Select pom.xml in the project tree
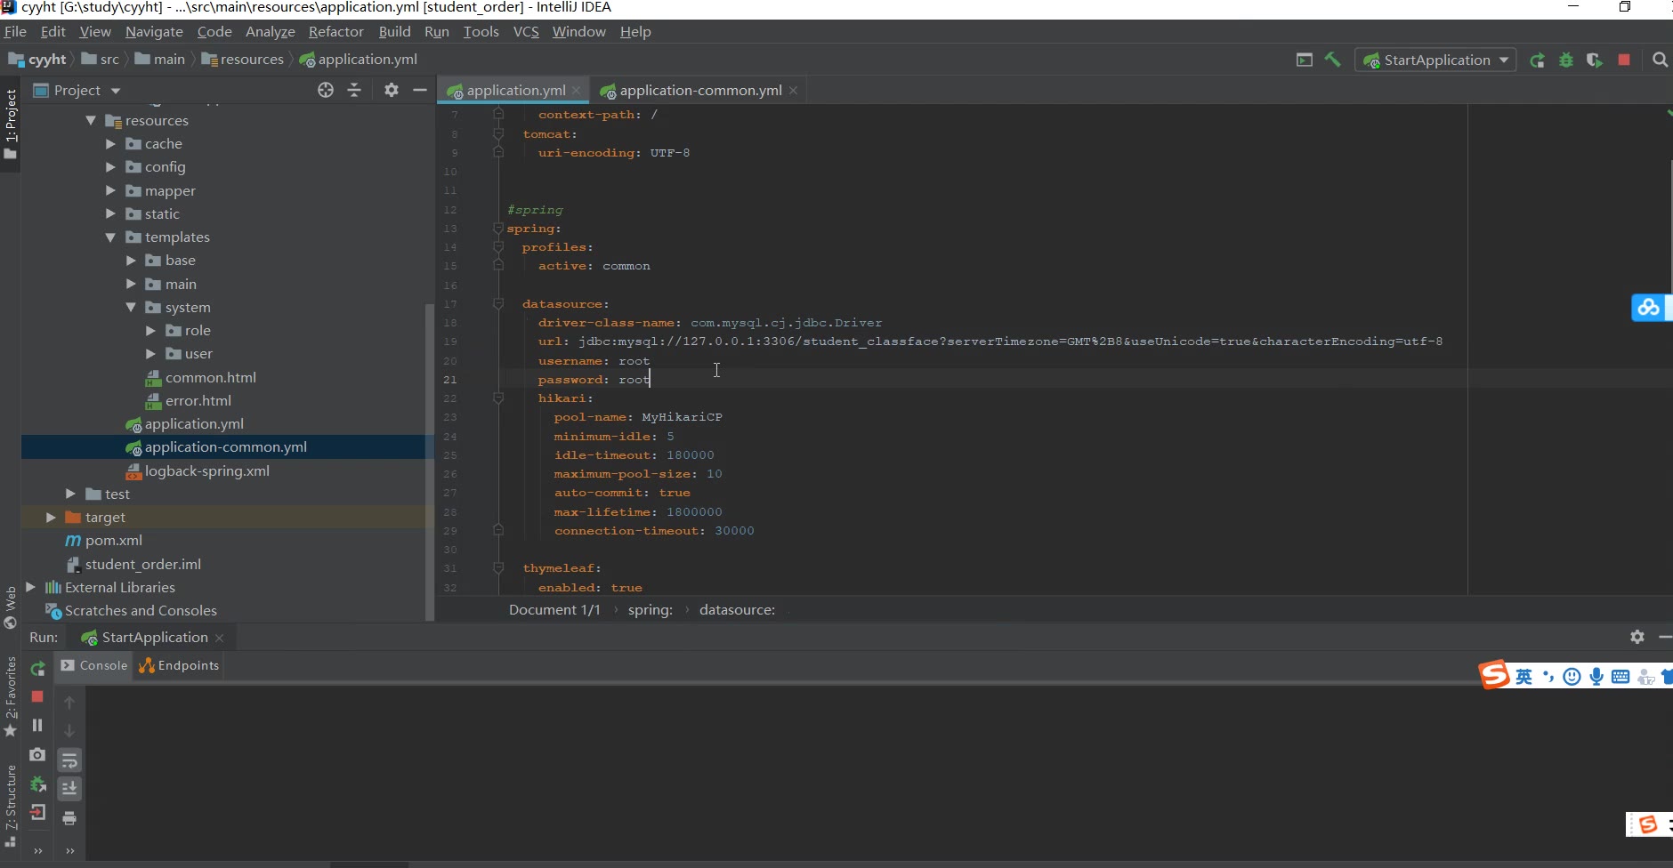The height and width of the screenshot is (868, 1673). click(113, 541)
